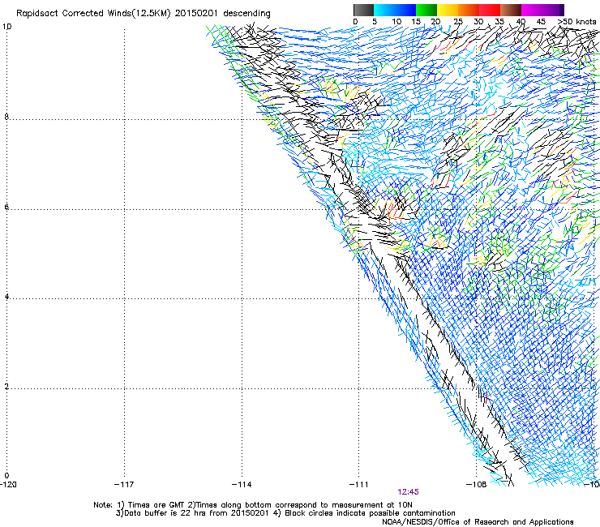Click the orange 25-30 knots legend color
The width and height of the screenshot is (600, 527).
pyautogui.click(x=469, y=10)
